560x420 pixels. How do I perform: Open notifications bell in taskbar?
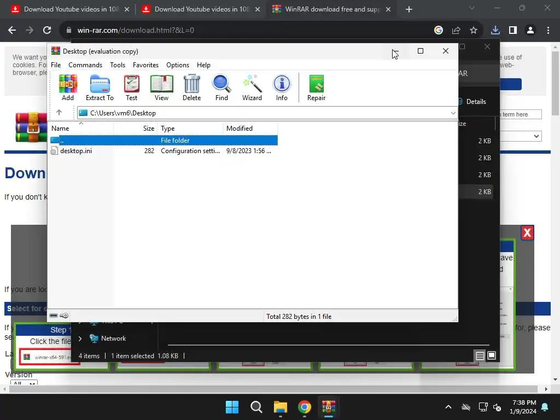(545, 407)
